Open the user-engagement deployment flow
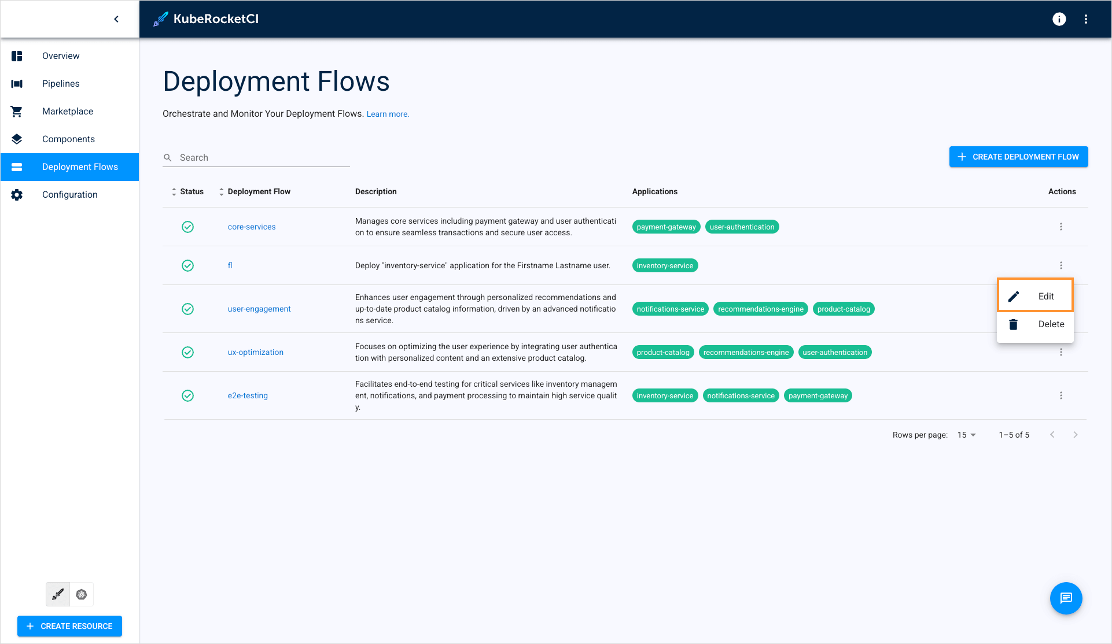The width and height of the screenshot is (1112, 644). coord(259,308)
